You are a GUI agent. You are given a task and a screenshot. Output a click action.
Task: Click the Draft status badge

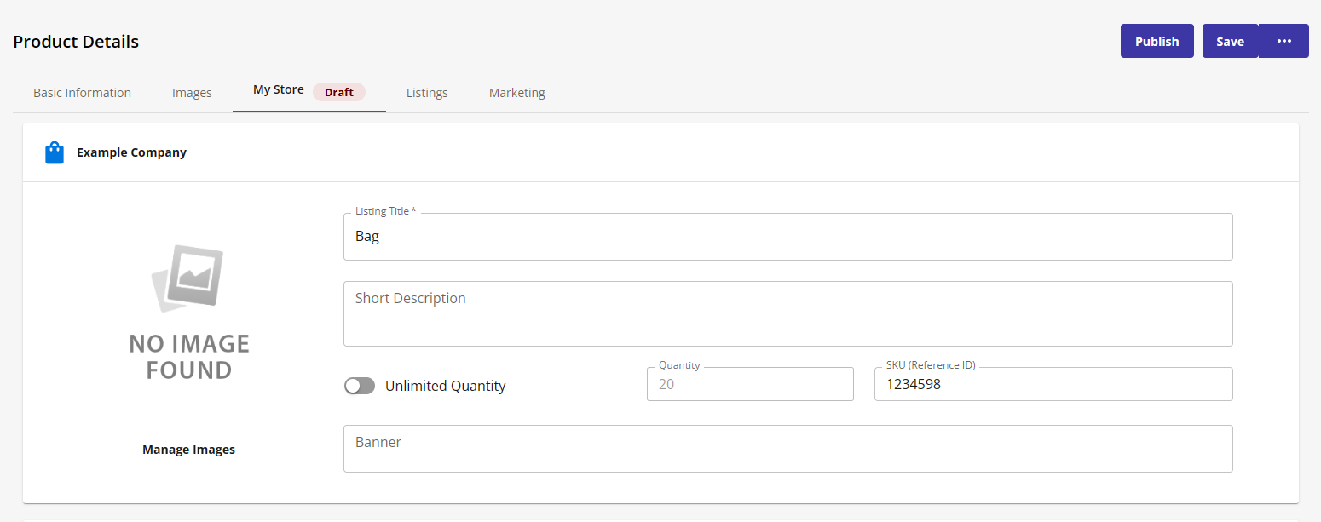(x=338, y=92)
